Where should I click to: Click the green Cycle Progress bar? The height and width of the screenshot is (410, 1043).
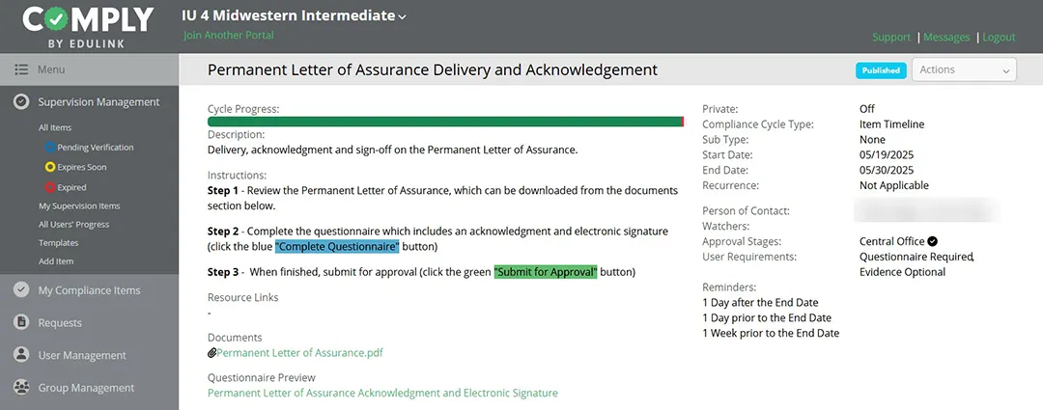(x=445, y=121)
